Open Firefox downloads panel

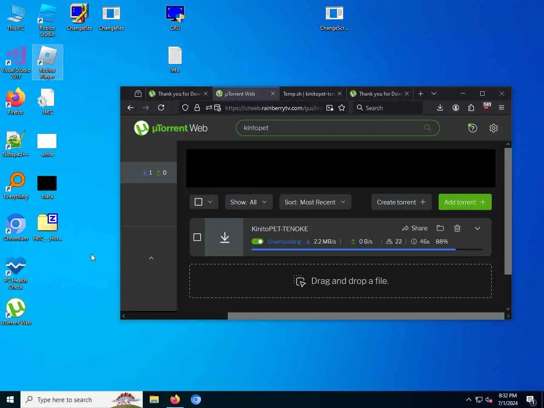tap(440, 108)
